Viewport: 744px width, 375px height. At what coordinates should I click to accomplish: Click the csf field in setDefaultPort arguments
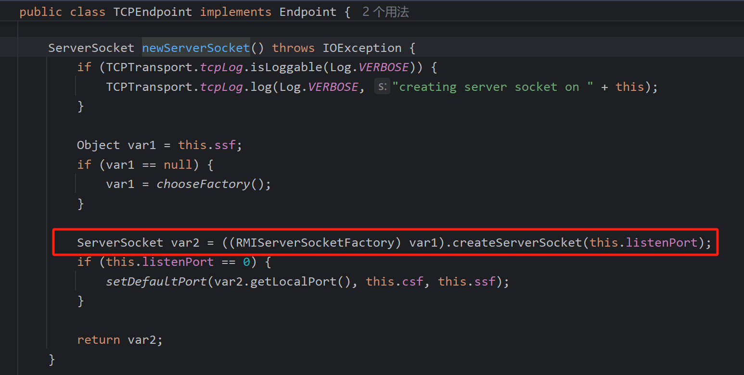point(412,281)
